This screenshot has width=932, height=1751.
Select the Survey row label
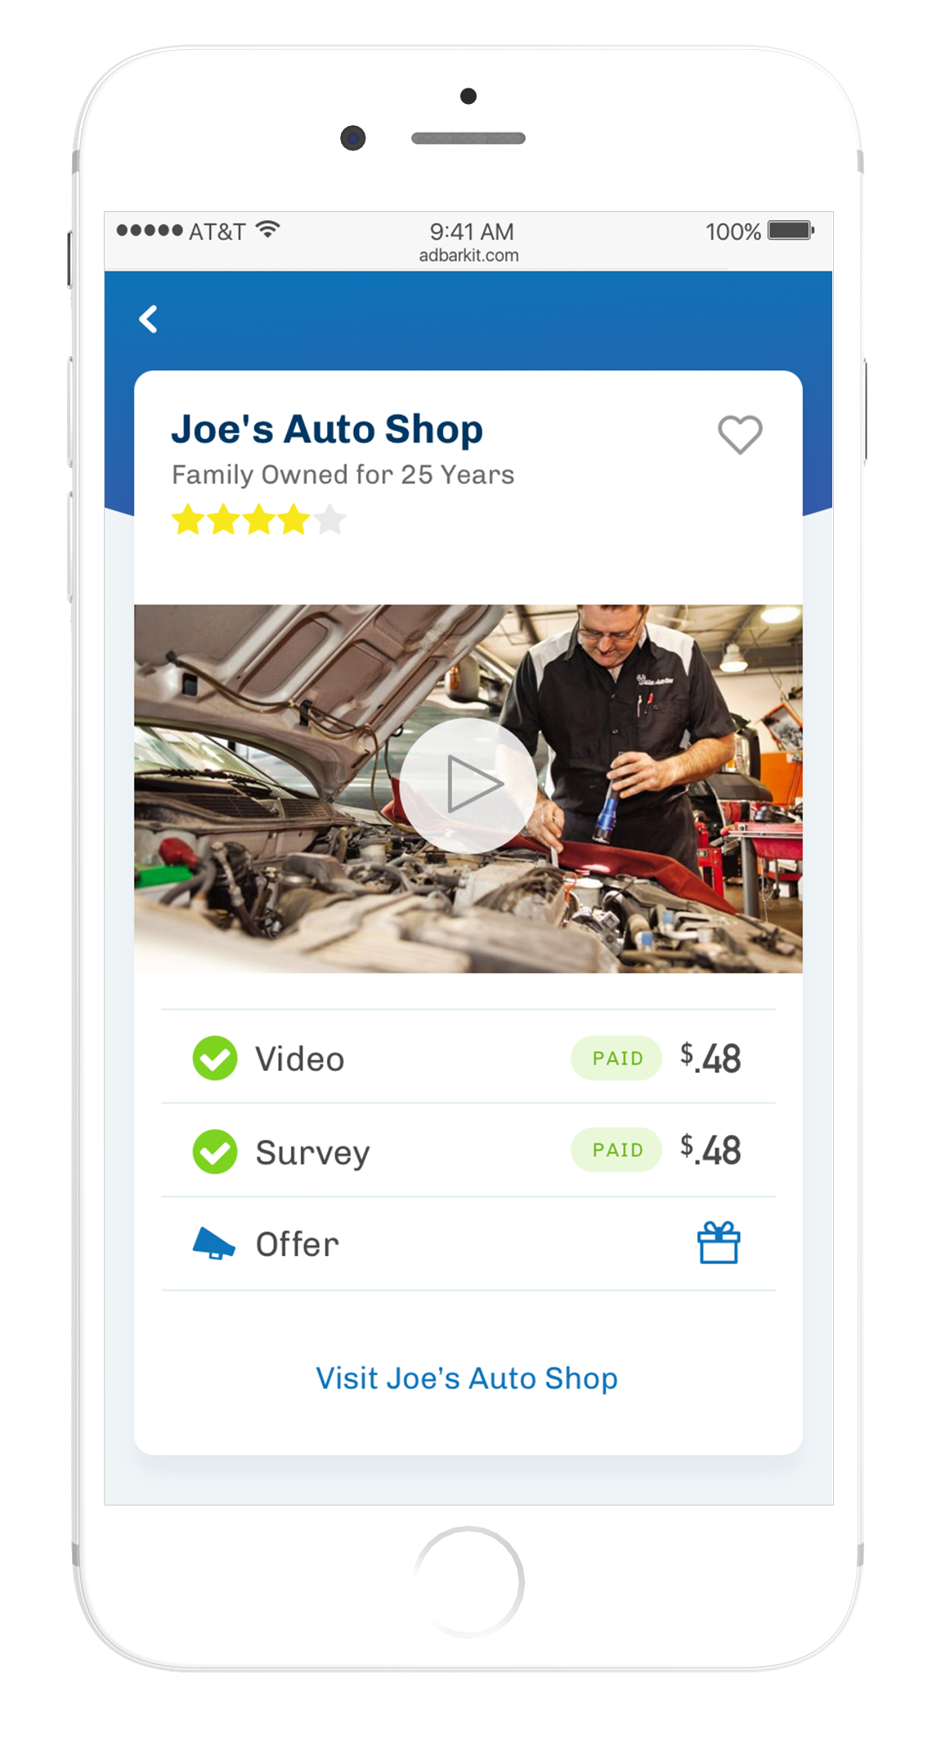[313, 1153]
